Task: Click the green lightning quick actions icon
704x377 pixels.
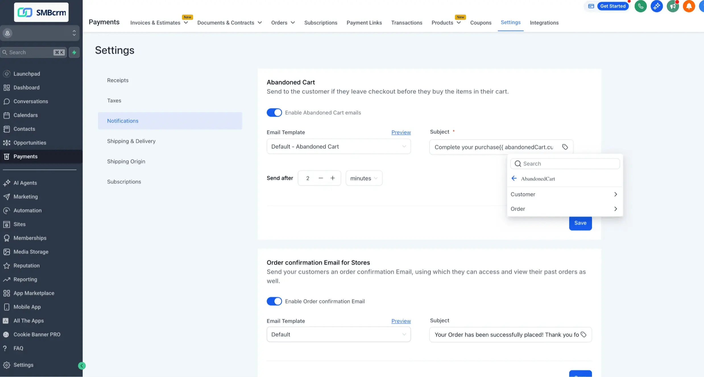Action: [x=74, y=52]
